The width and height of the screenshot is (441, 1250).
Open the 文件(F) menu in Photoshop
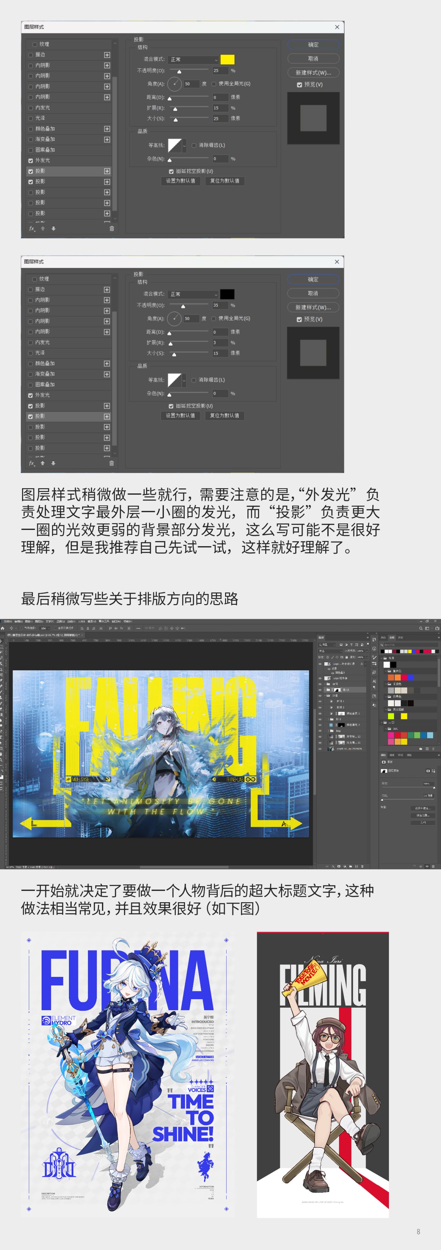pyautogui.click(x=8, y=621)
